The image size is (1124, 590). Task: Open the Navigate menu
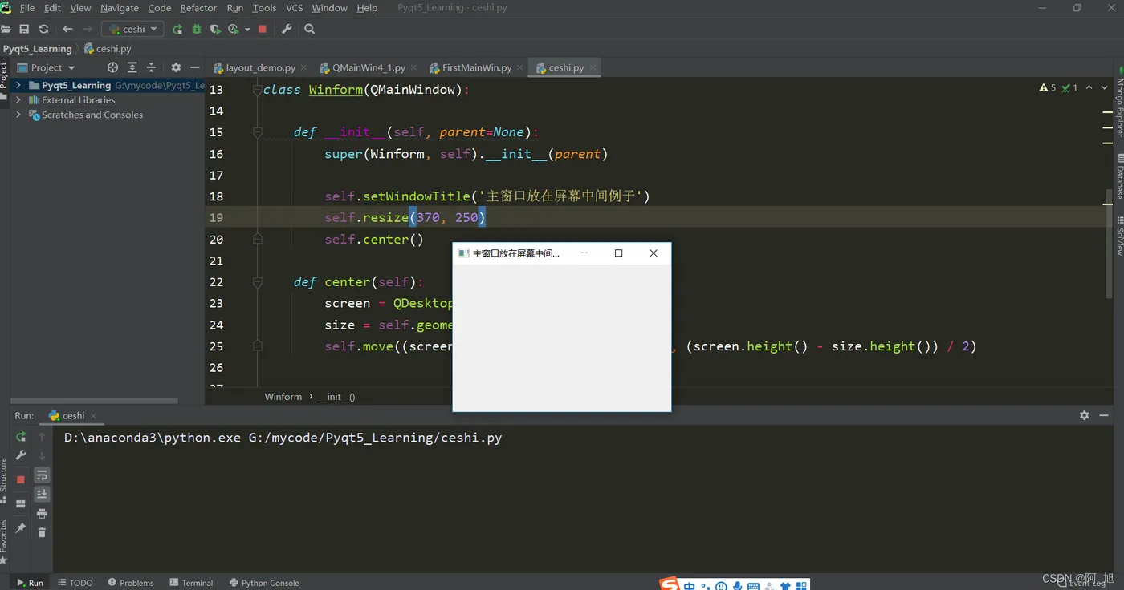point(120,8)
